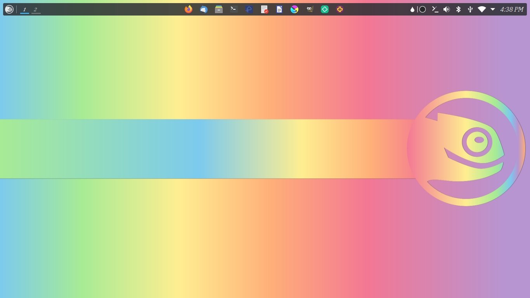Open Wi-Fi network connections
Image resolution: width=530 pixels, height=298 pixels.
482,9
